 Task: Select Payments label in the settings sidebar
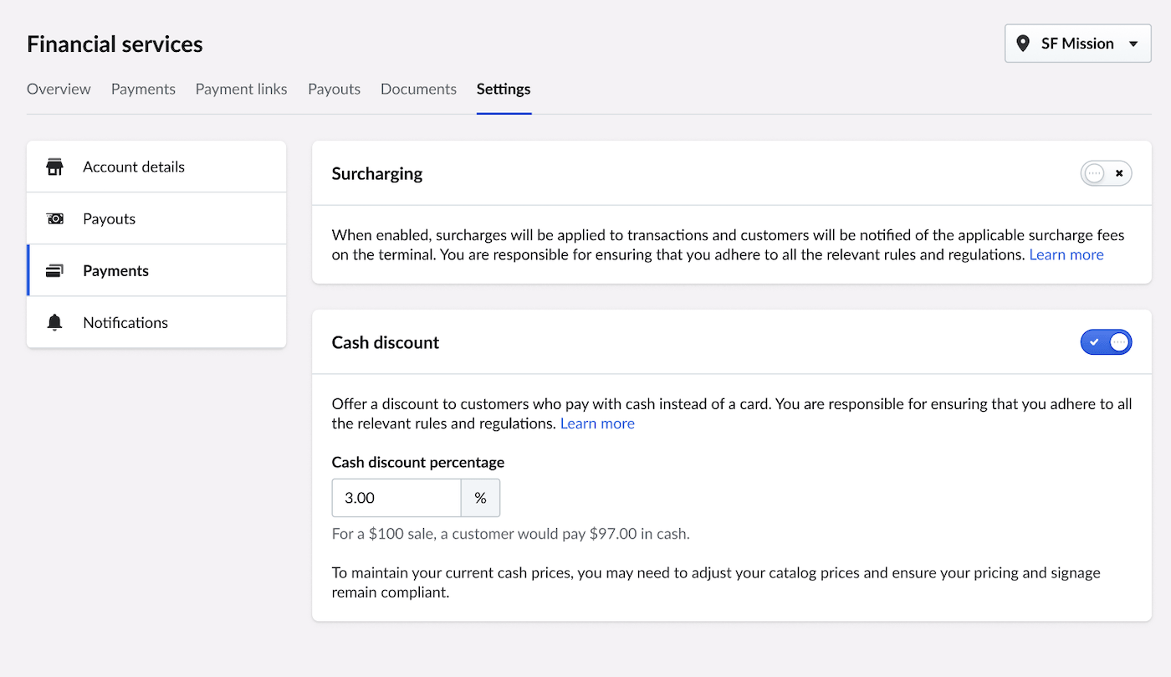point(115,270)
